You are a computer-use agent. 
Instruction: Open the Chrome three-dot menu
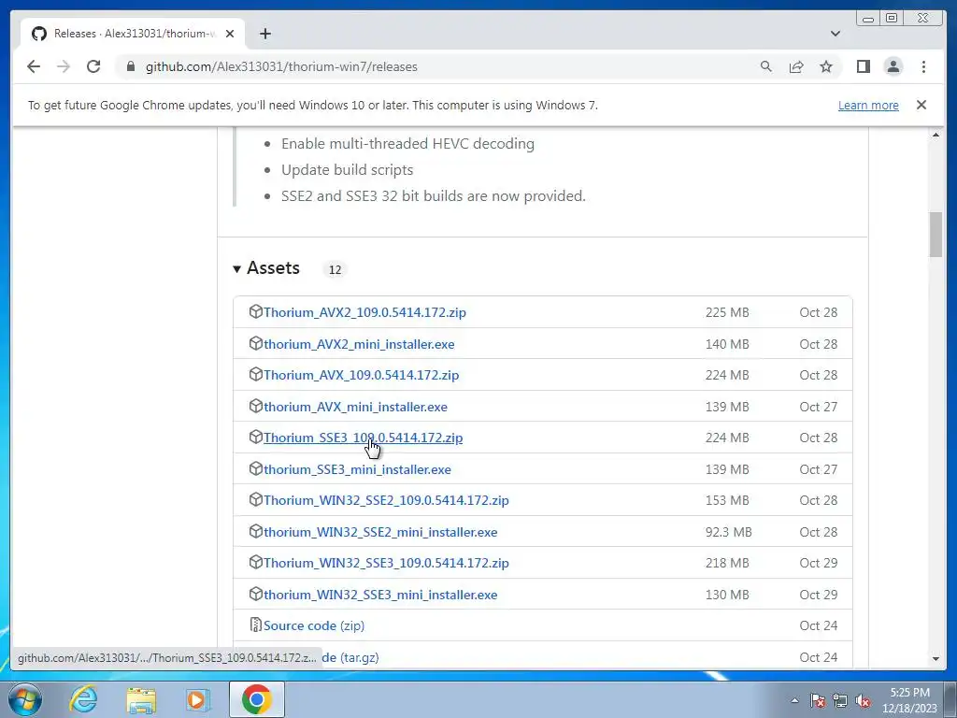point(923,66)
